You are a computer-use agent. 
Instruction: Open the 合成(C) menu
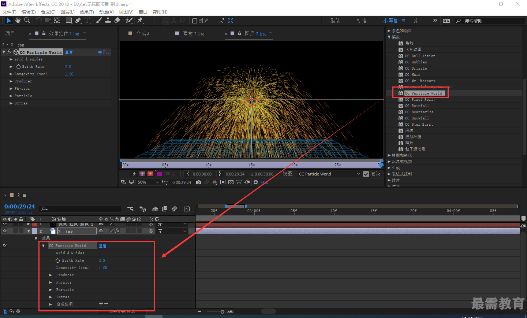tap(48, 12)
